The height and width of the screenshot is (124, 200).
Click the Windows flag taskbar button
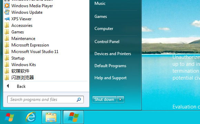[73, 117]
